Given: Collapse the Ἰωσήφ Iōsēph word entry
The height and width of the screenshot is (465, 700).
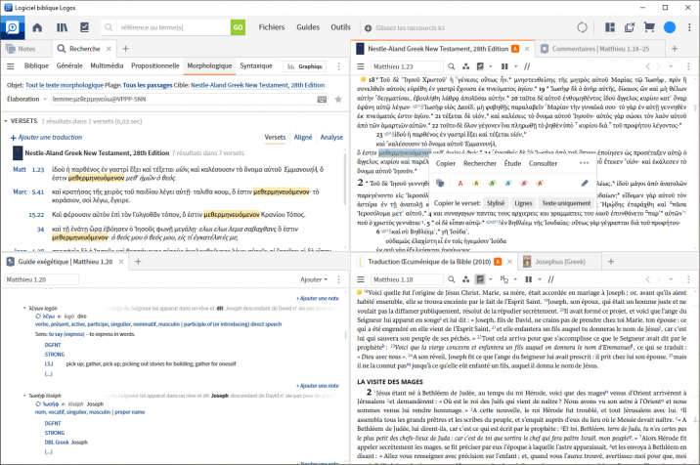Looking at the screenshot, I should coord(24,396).
